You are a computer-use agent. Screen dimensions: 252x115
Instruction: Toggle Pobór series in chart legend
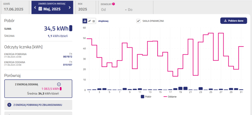(x=146, y=96)
